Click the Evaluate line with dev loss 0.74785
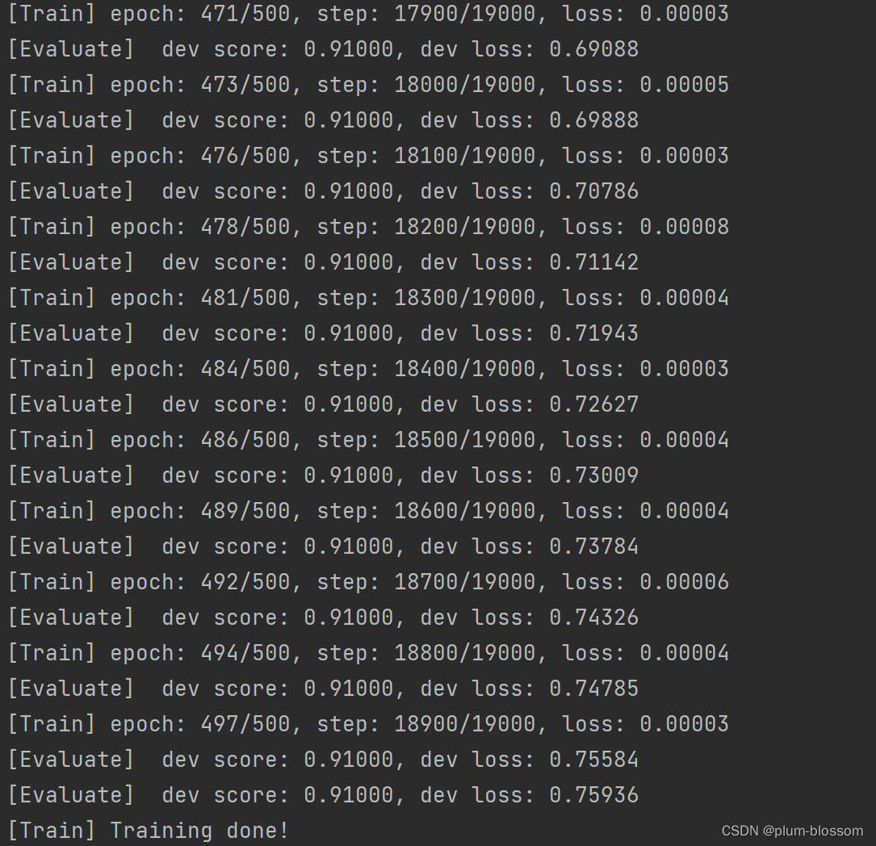 click(323, 688)
